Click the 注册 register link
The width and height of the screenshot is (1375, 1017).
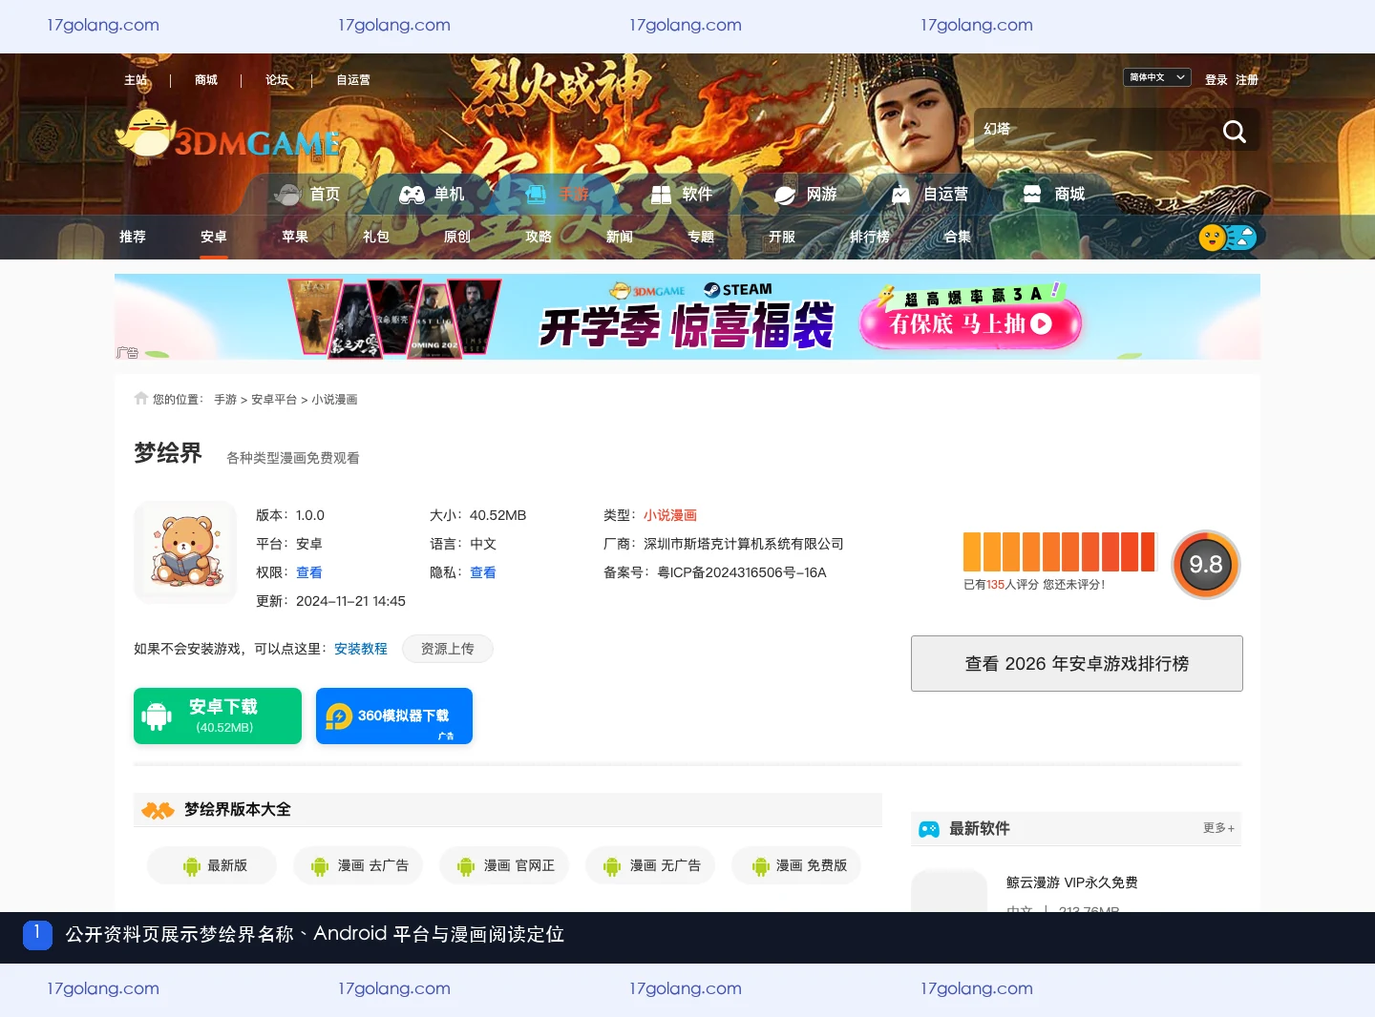1247,80
